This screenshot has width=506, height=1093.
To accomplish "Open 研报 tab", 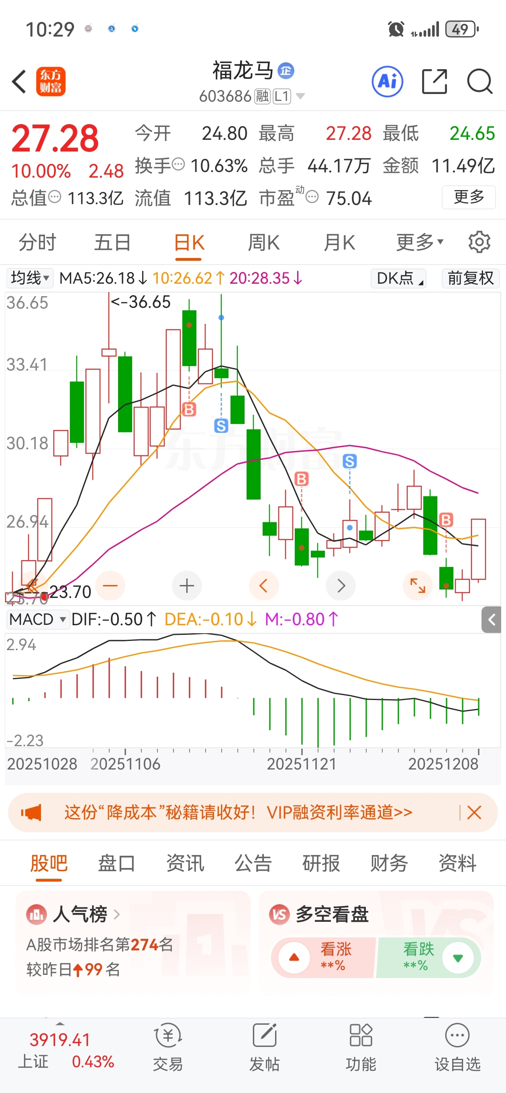I will (x=321, y=863).
